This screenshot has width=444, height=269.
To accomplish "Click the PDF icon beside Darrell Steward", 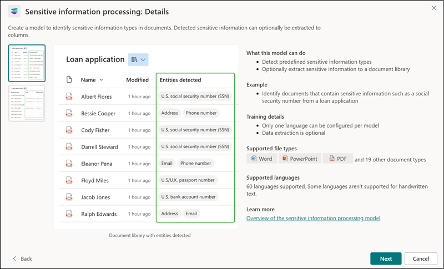I will point(69,146).
